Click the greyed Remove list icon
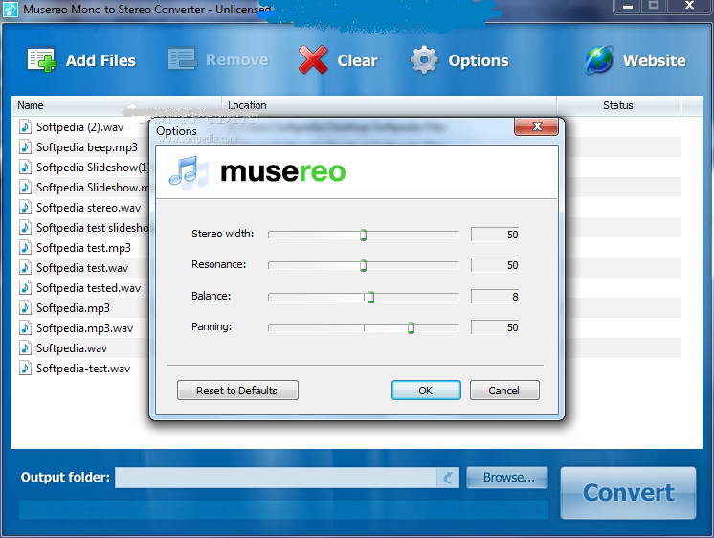714x538 pixels. 182,59
